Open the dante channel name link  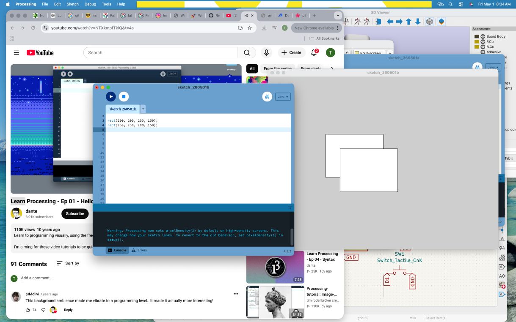pyautogui.click(x=31, y=211)
